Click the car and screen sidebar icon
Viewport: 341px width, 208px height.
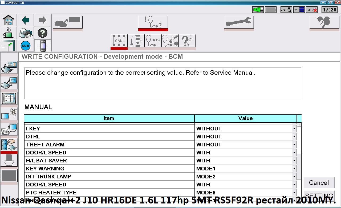(x=9, y=129)
